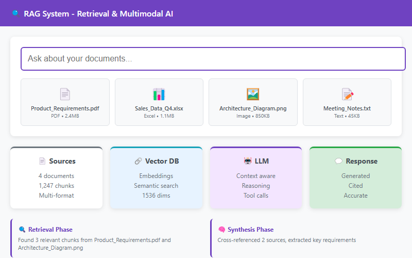Click the Meeting_Notes.txt memo pencil icon
412x258 pixels.
347,94
